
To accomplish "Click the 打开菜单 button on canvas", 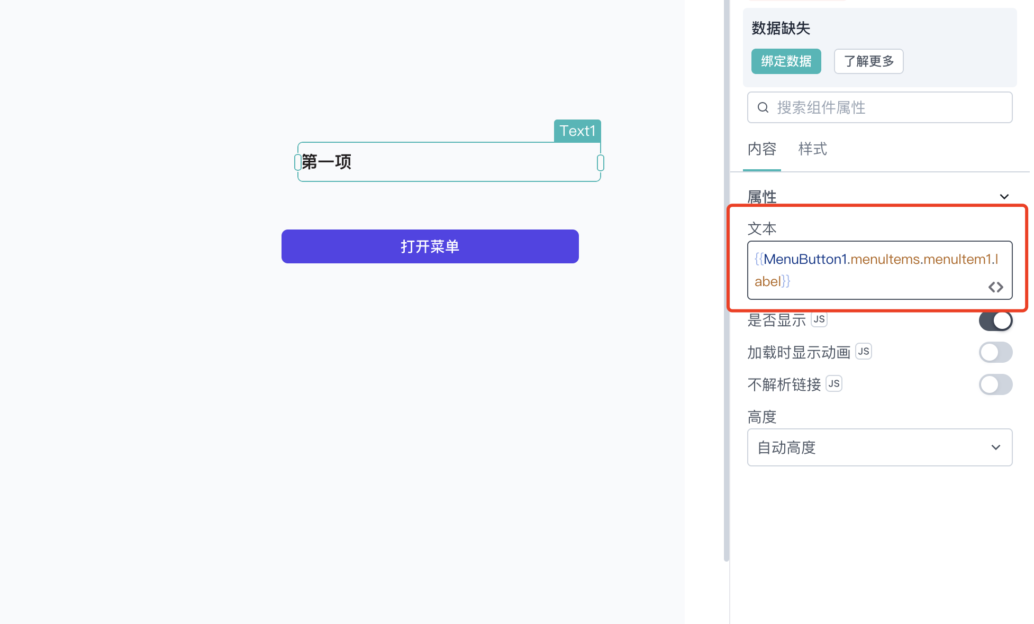I will point(430,246).
